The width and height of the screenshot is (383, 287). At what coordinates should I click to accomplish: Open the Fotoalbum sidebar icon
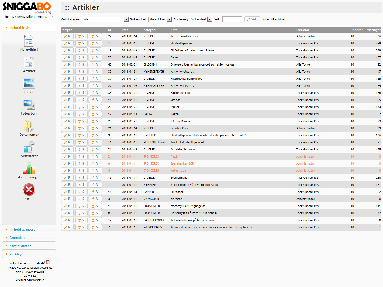point(29,105)
